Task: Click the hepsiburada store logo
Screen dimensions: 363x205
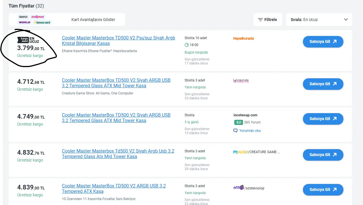Action: point(243,38)
